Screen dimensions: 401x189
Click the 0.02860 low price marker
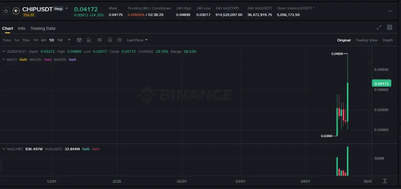pyautogui.click(x=326, y=136)
